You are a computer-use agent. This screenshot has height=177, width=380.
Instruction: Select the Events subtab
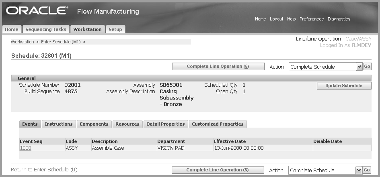30,124
